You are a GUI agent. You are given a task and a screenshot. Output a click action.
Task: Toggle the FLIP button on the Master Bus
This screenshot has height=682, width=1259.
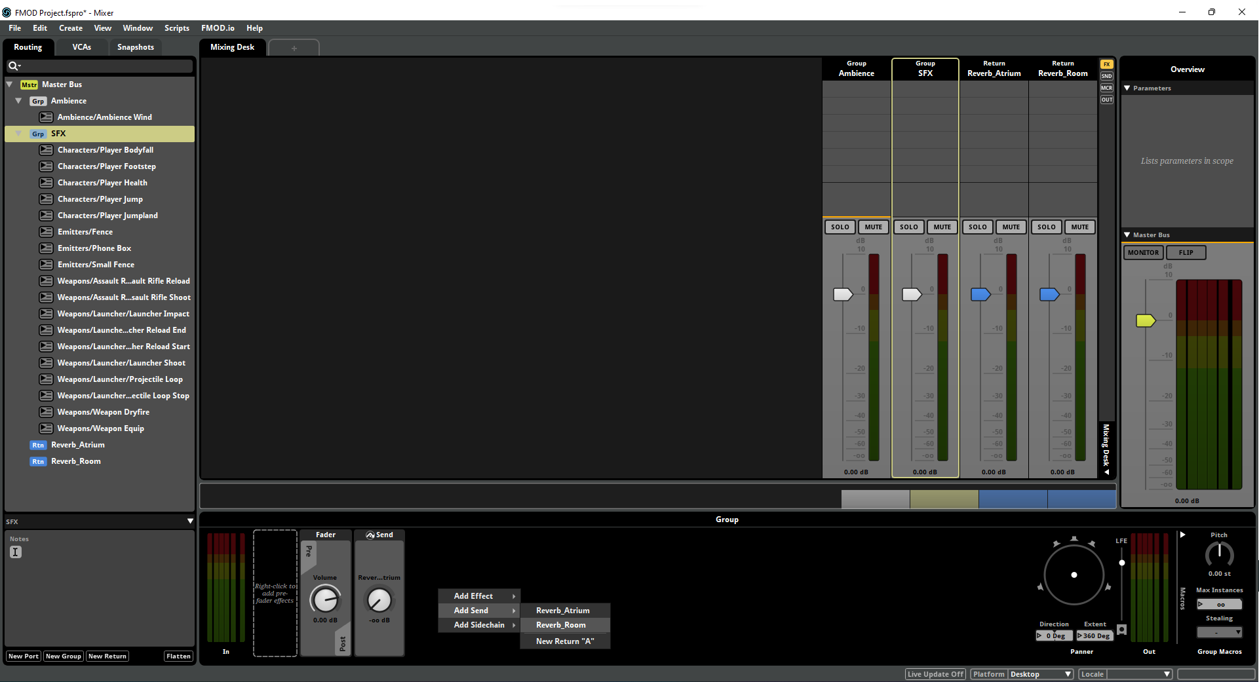[x=1186, y=253]
